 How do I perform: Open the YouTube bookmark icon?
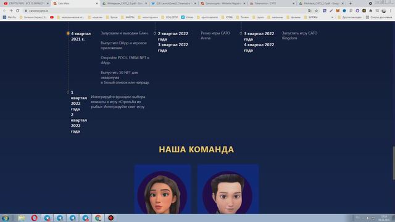coord(52,17)
